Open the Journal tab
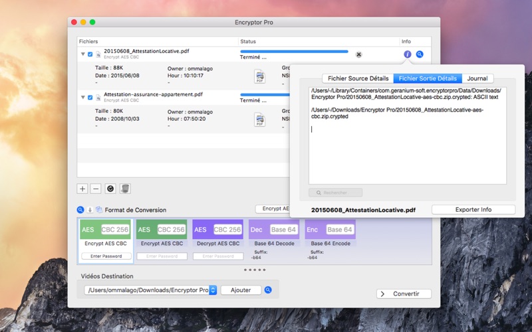The width and height of the screenshot is (532, 332). coord(477,78)
